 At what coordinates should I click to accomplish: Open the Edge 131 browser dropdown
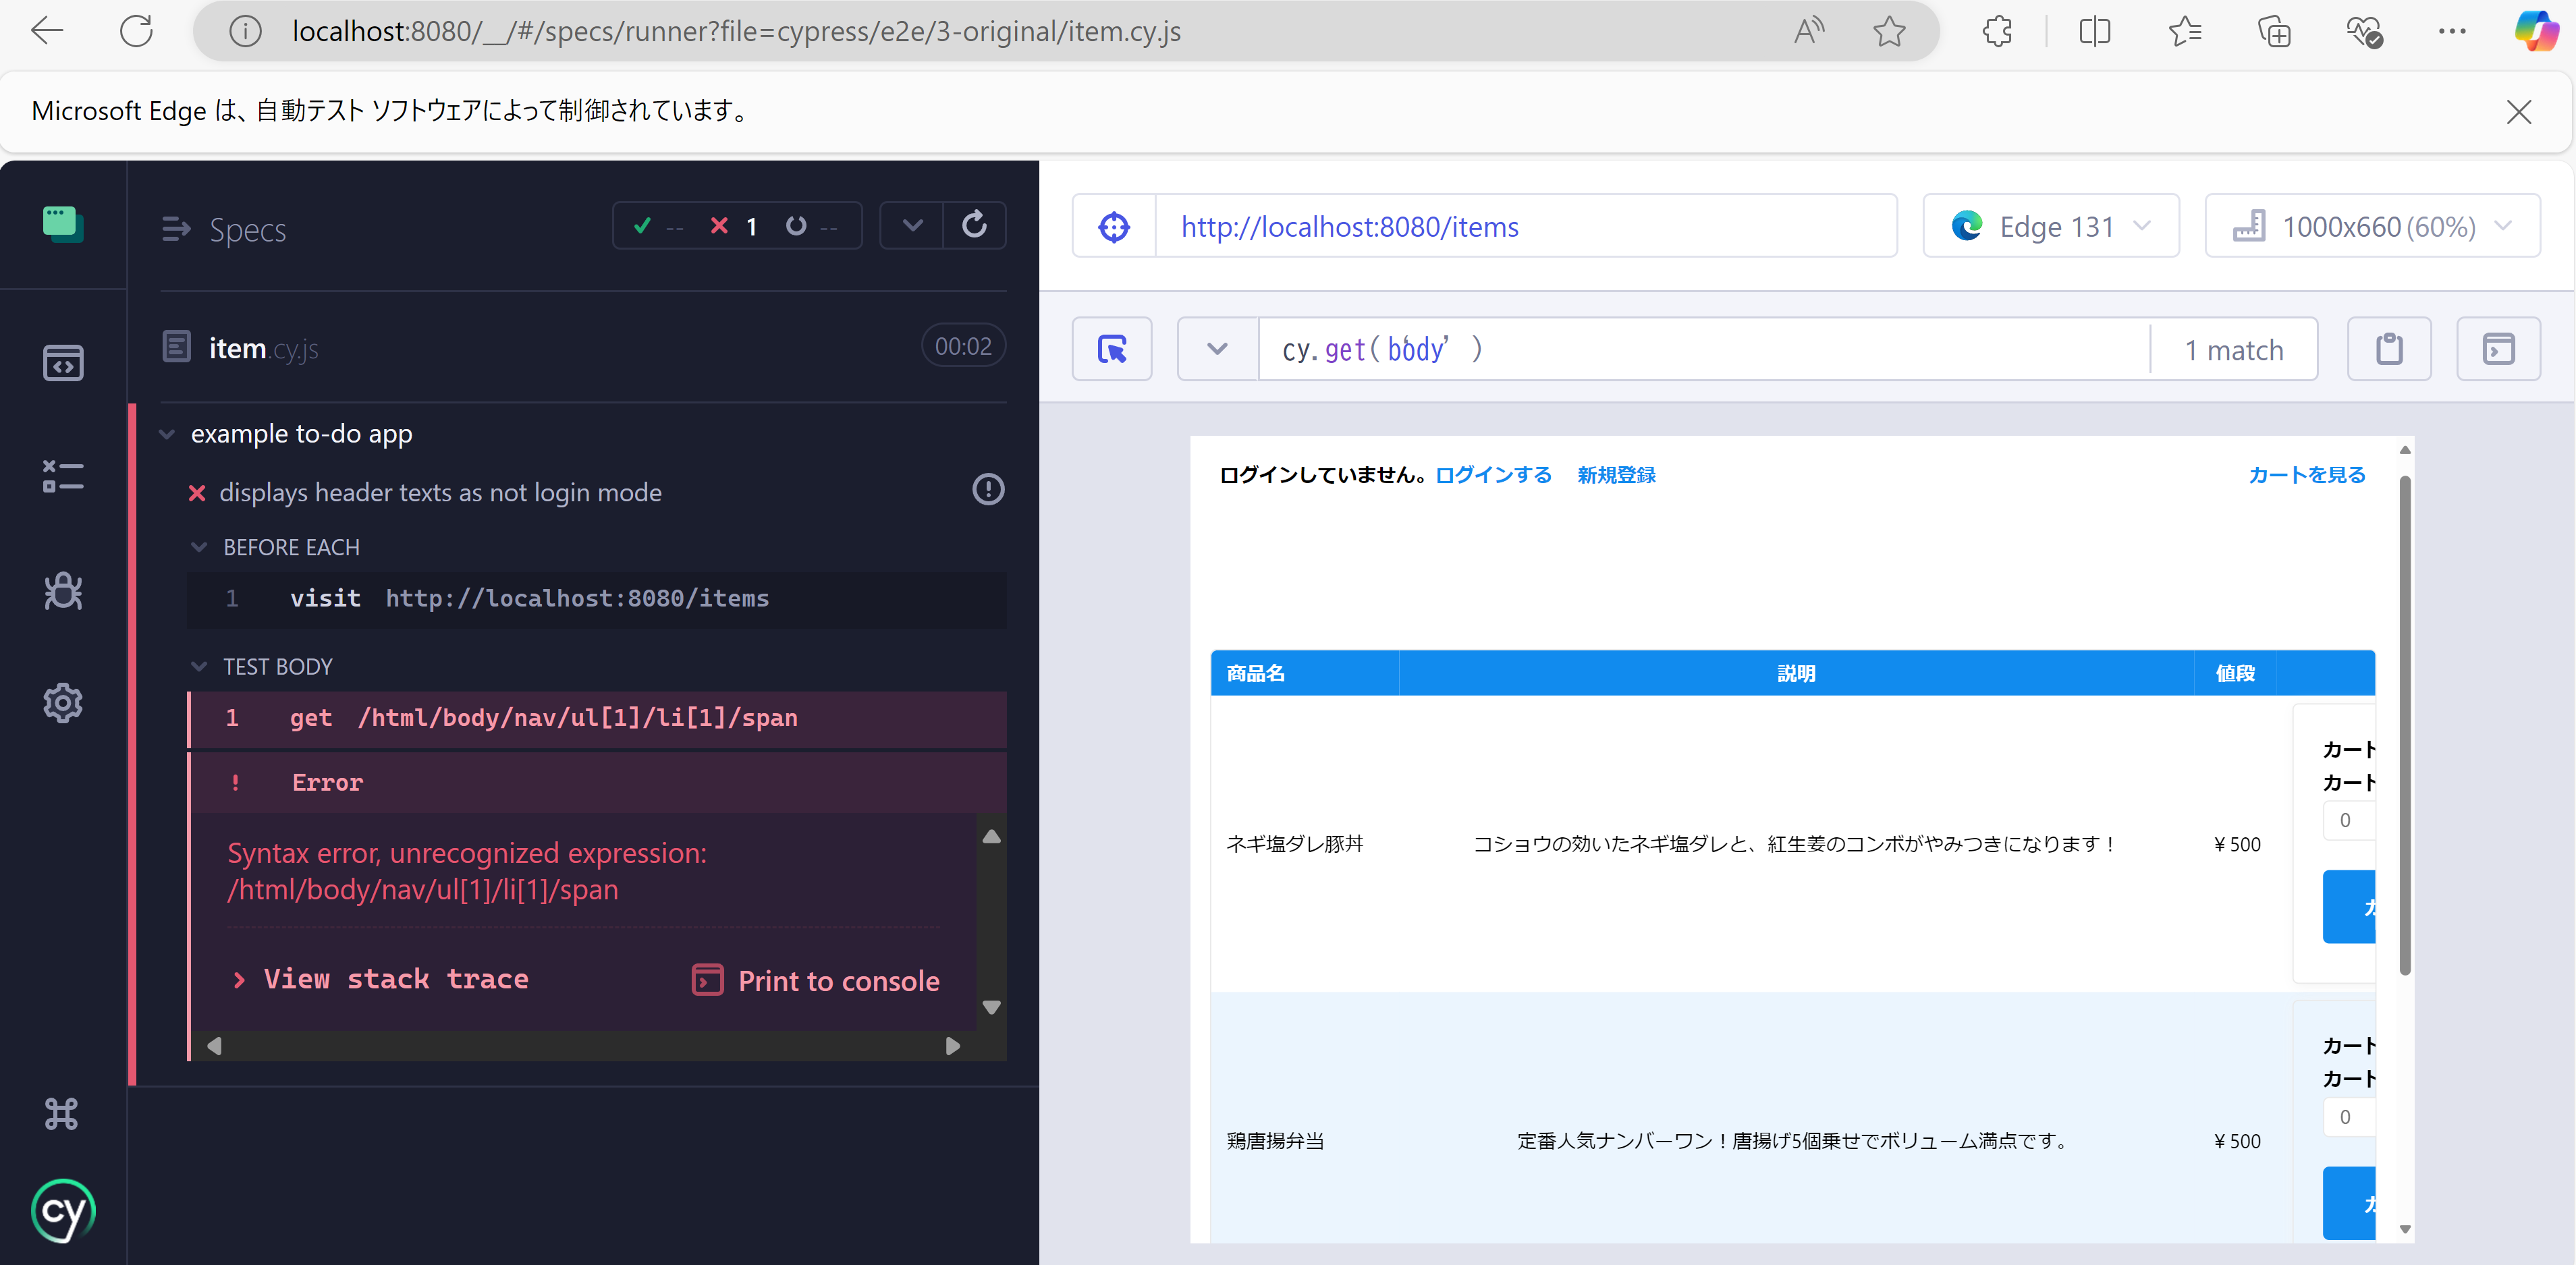tap(2050, 227)
